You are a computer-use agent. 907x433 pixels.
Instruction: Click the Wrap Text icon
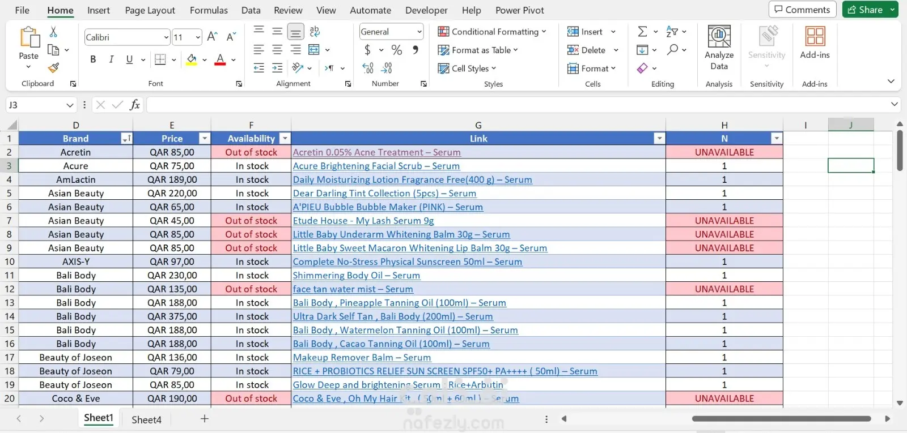315,32
